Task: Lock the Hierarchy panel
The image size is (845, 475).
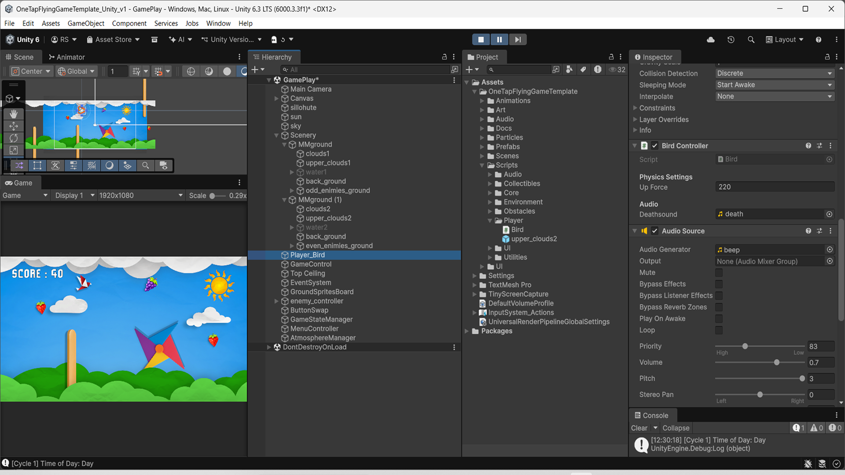Action: click(x=445, y=57)
